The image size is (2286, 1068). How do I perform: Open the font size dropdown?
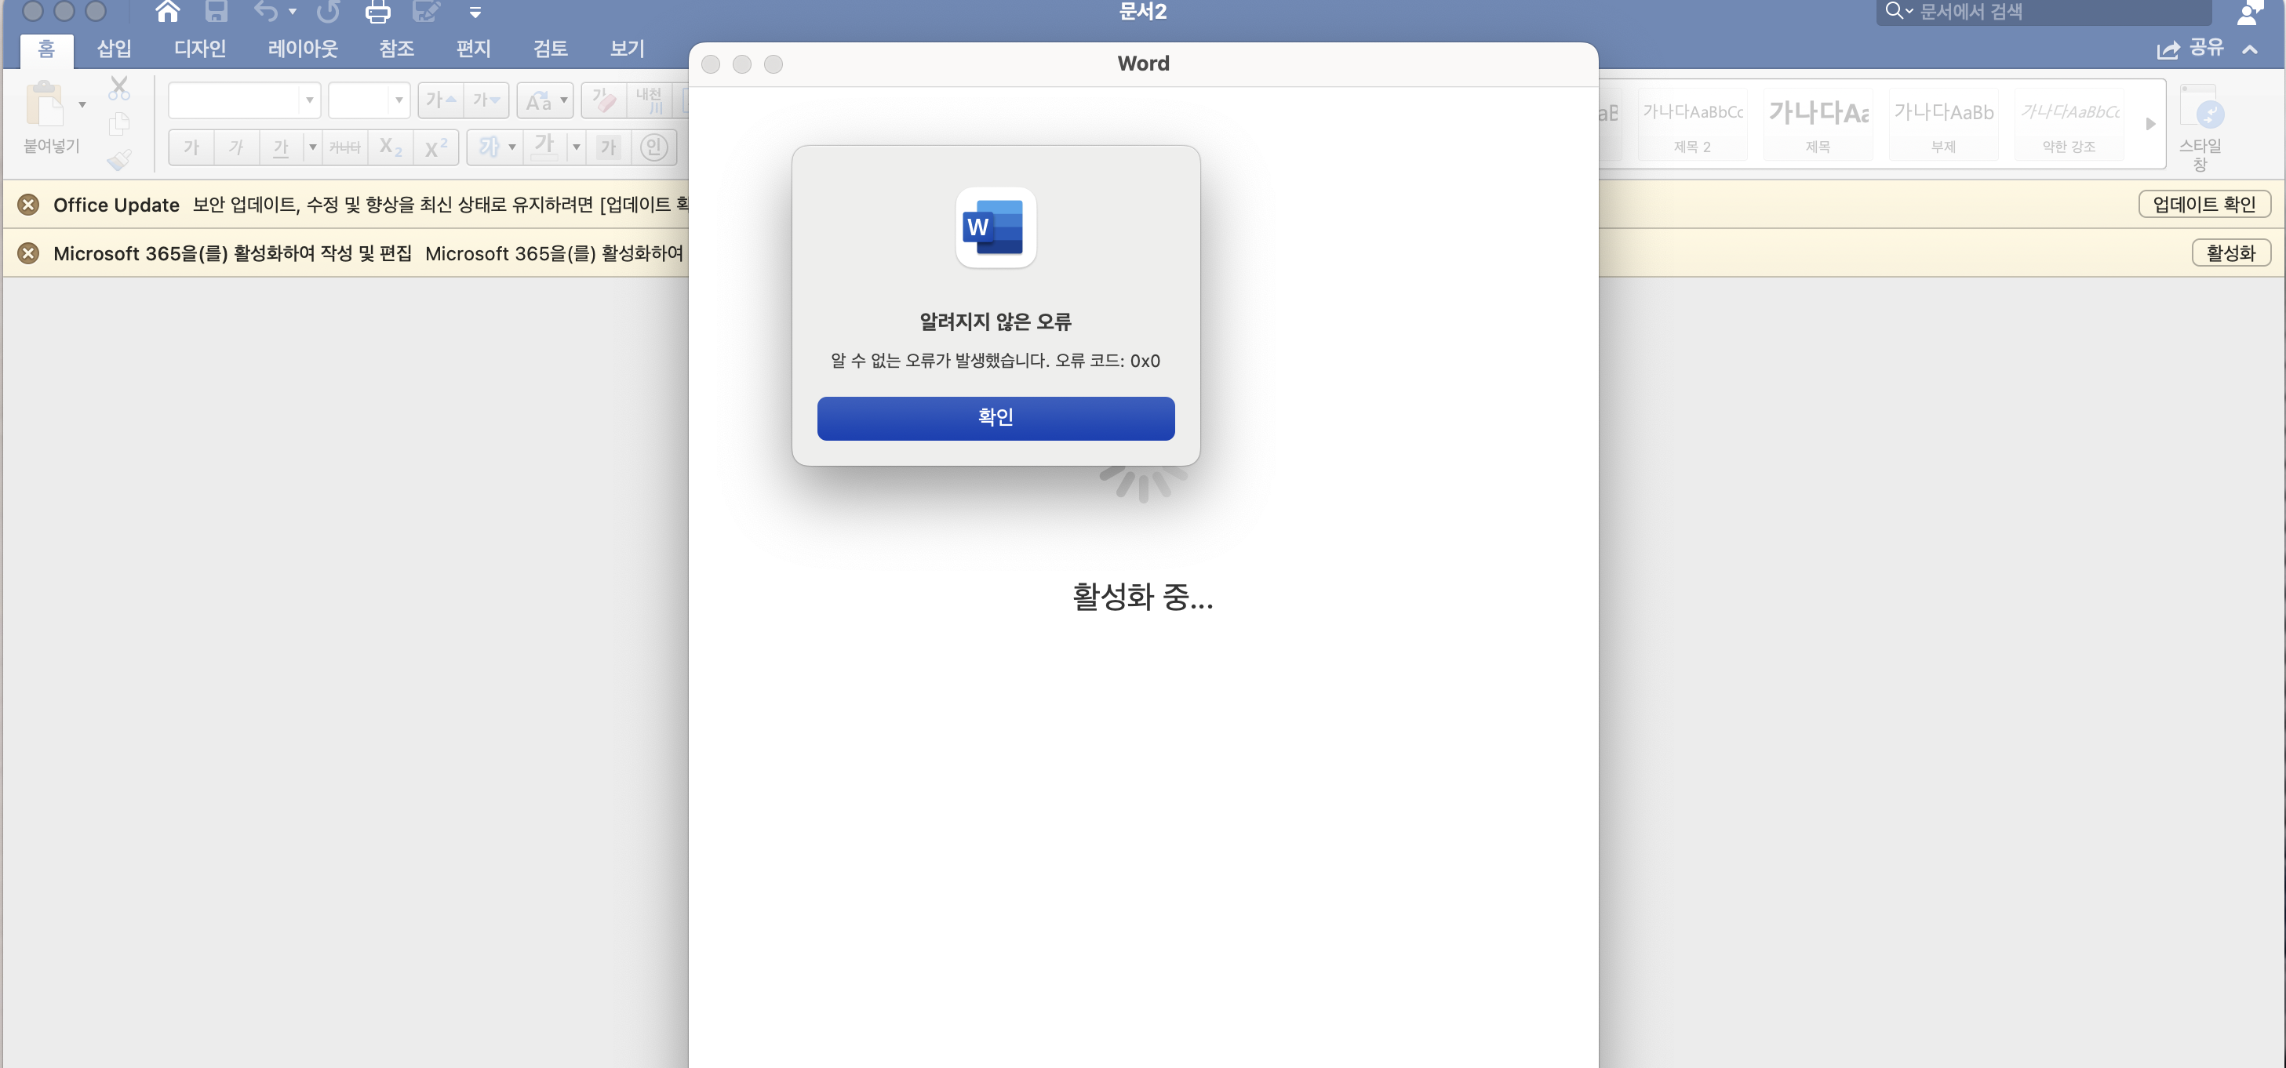[x=399, y=100]
